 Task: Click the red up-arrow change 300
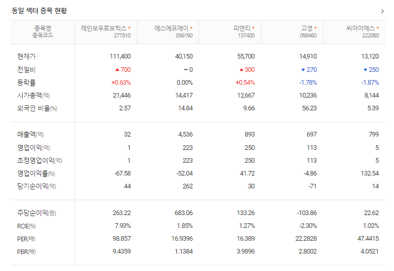point(247,70)
